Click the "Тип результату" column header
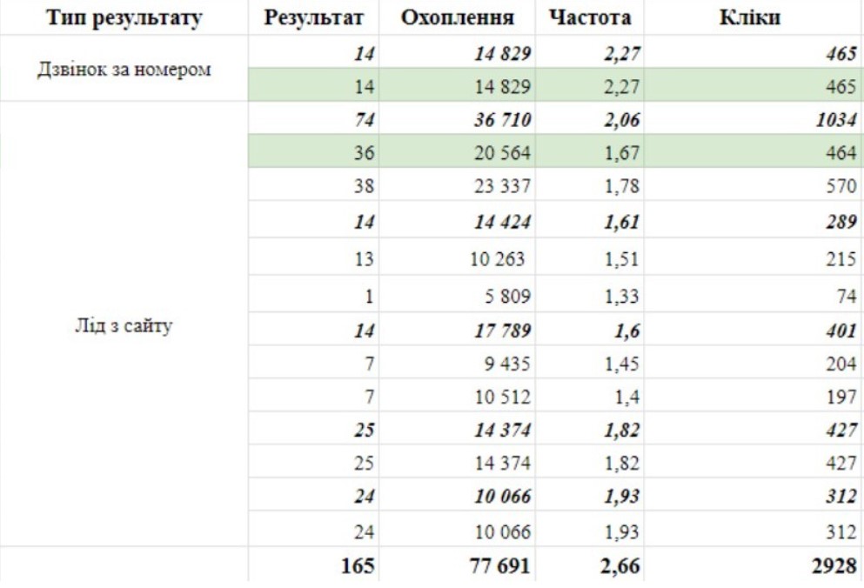The image size is (864, 588). pyautogui.click(x=124, y=17)
